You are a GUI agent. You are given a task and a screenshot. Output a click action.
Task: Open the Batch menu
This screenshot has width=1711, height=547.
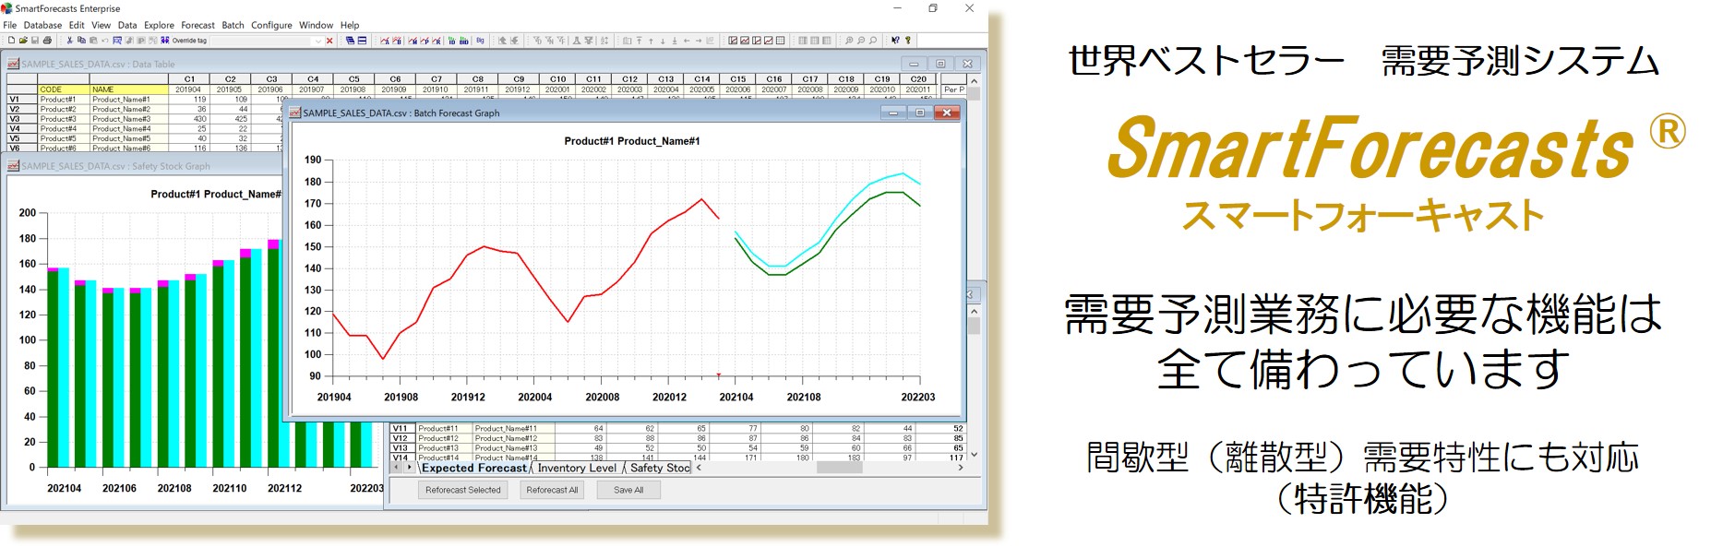[x=233, y=25]
